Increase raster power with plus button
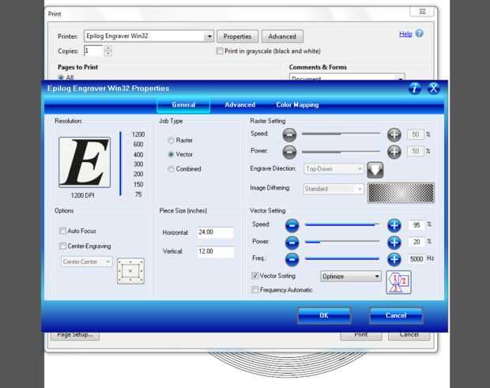This screenshot has height=388, width=490. point(394,152)
